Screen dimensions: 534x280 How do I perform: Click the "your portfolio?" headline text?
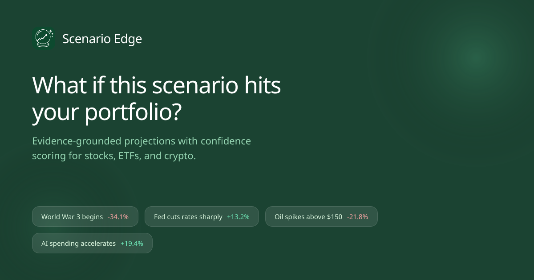point(107,113)
